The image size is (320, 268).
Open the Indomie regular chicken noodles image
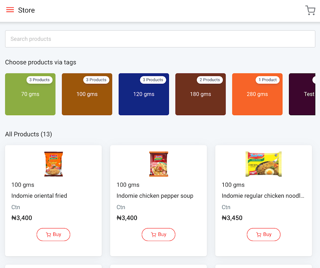coord(263,164)
